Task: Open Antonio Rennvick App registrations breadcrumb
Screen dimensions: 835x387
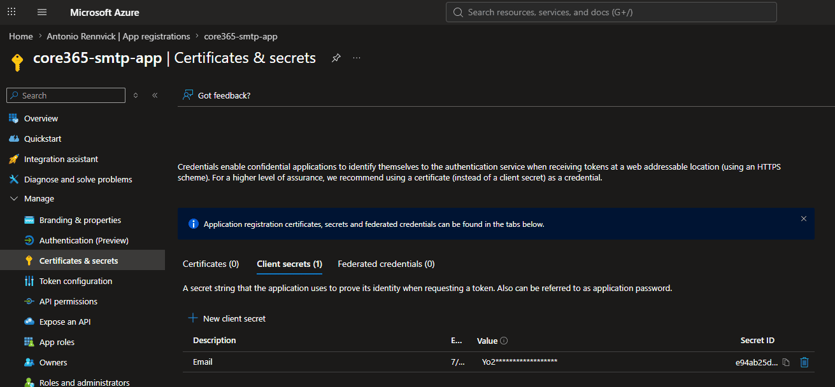Action: click(x=118, y=36)
